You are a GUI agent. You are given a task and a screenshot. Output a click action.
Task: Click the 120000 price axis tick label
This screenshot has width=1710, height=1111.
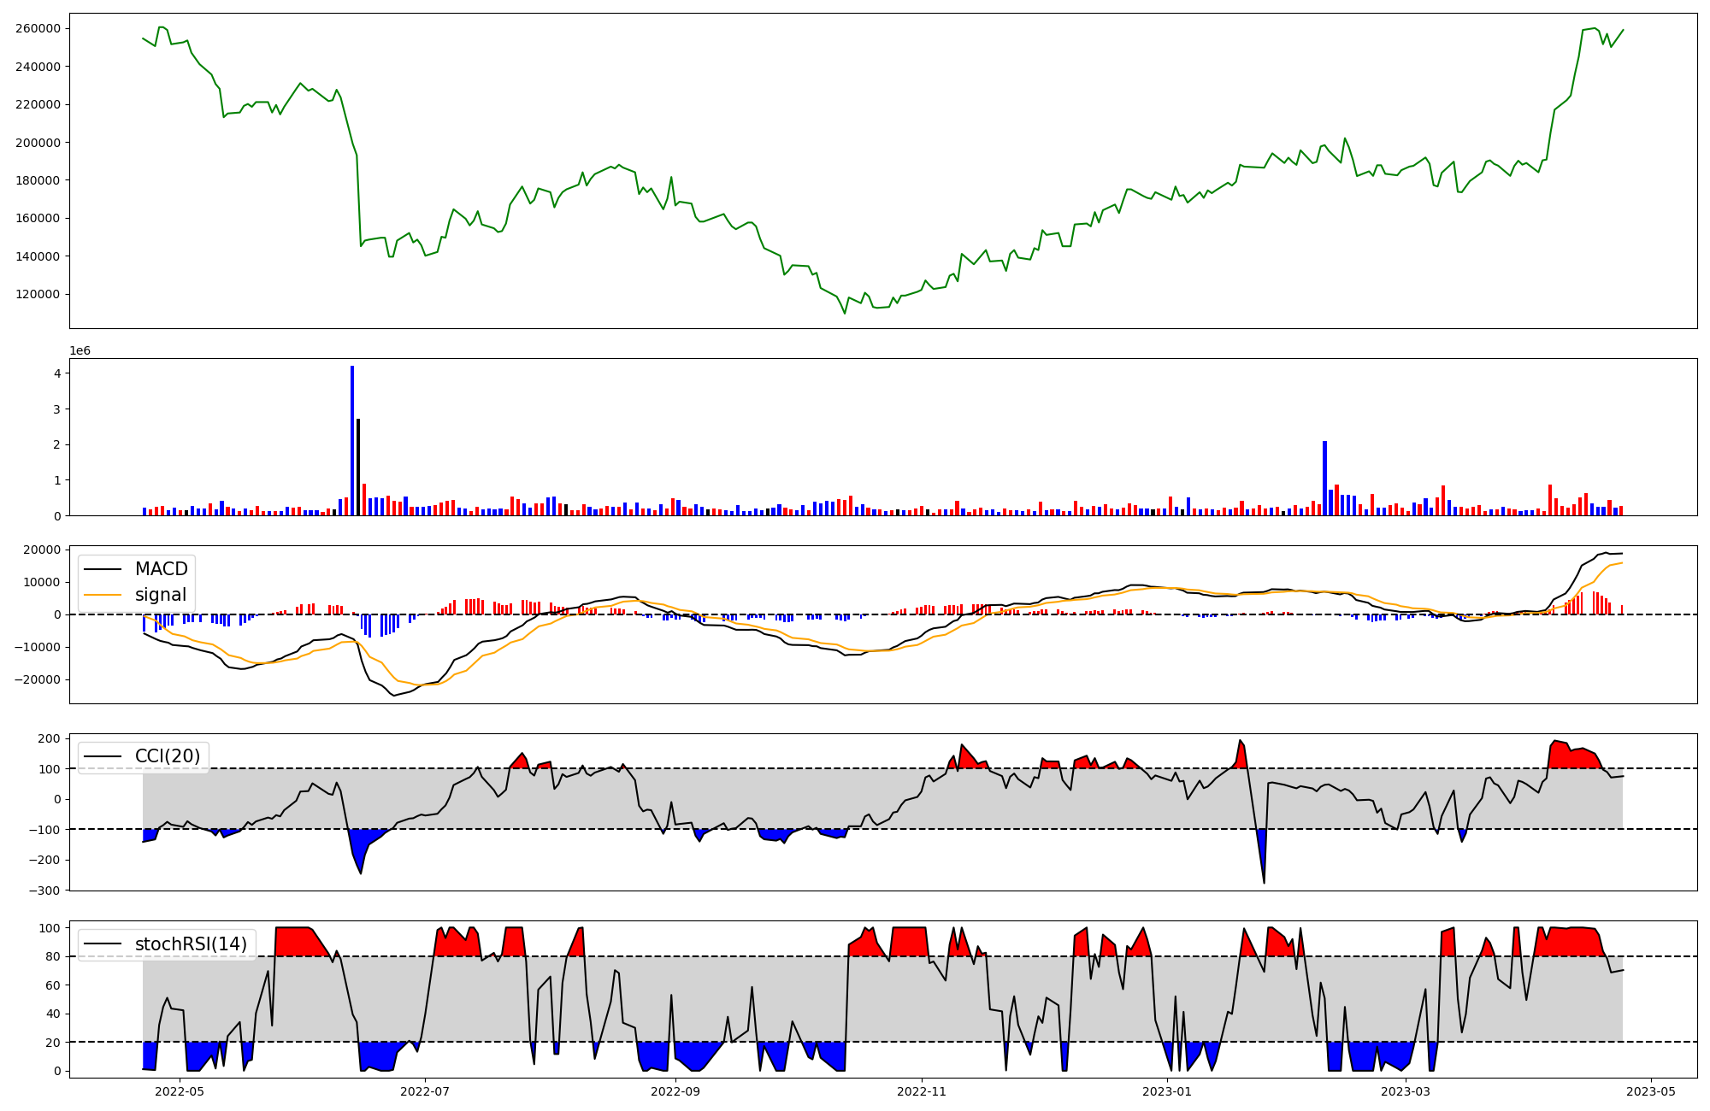(38, 294)
